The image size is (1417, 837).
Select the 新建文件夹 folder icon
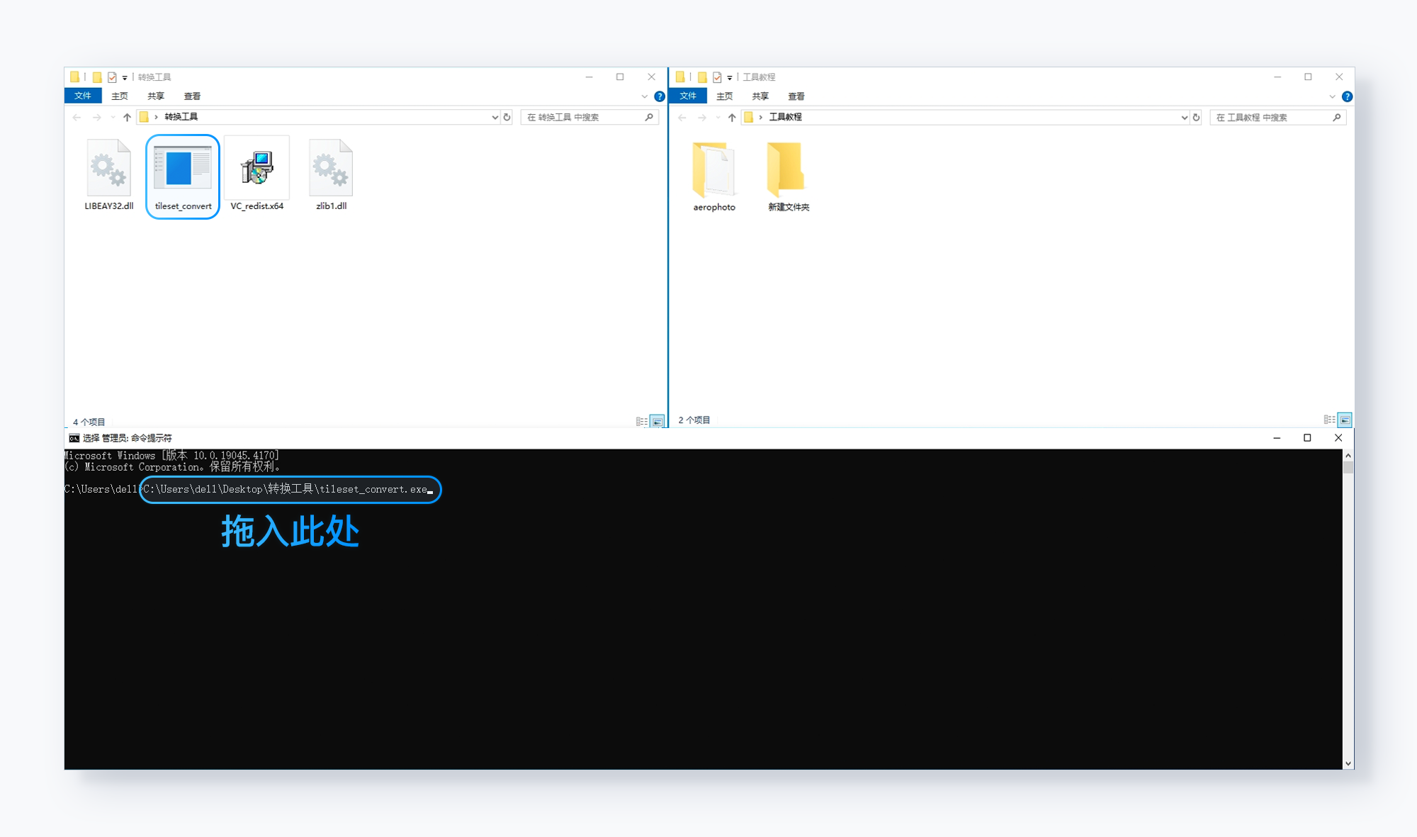[x=786, y=169]
